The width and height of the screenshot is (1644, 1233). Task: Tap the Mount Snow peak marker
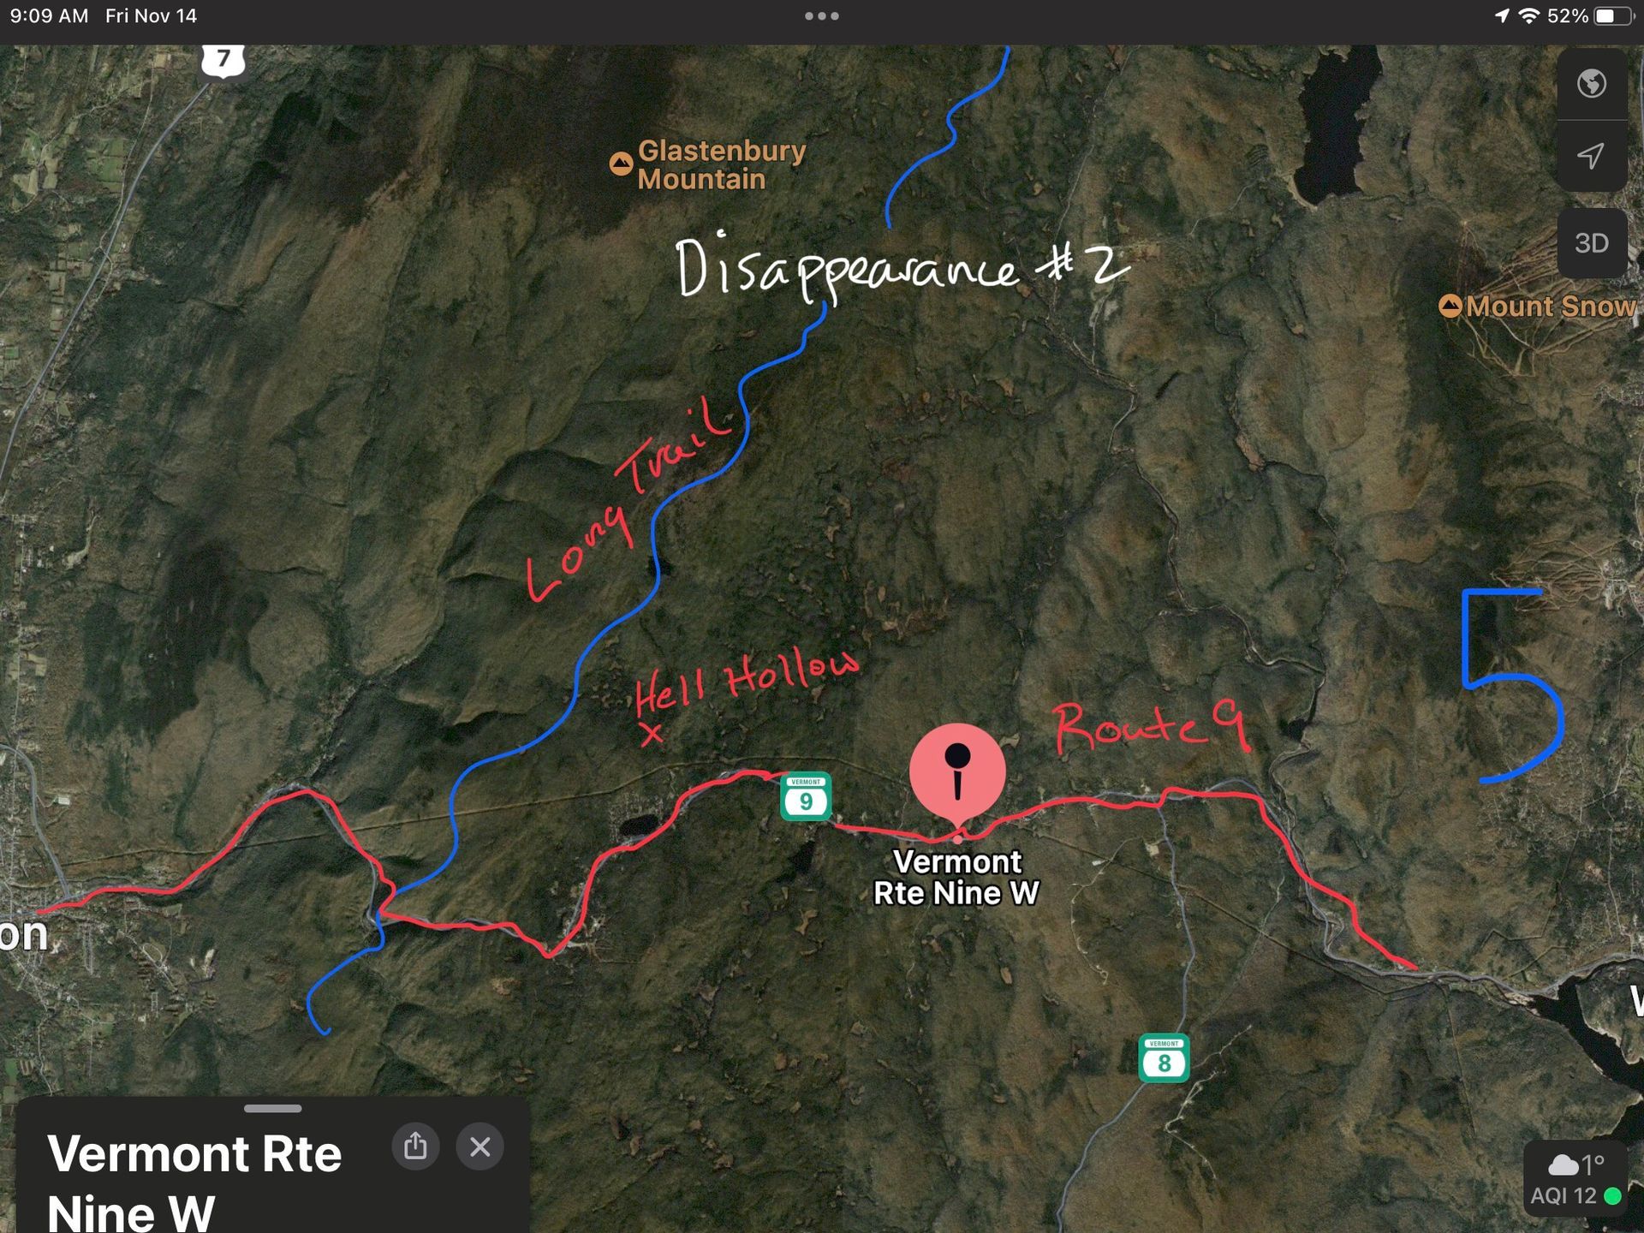(x=1450, y=307)
